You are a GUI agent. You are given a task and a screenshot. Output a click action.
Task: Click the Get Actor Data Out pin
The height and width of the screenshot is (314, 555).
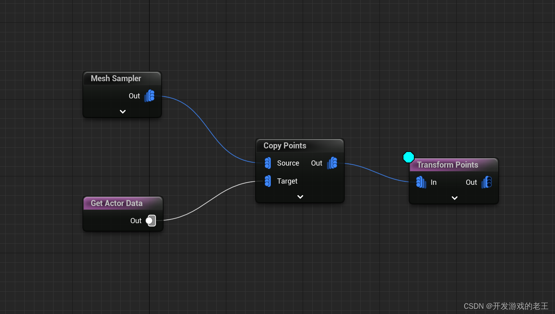[151, 221]
